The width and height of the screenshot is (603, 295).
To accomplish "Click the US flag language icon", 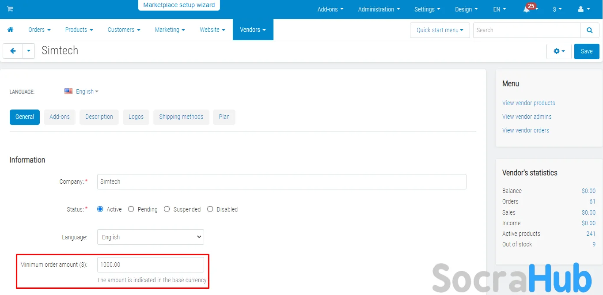I will click(x=68, y=91).
